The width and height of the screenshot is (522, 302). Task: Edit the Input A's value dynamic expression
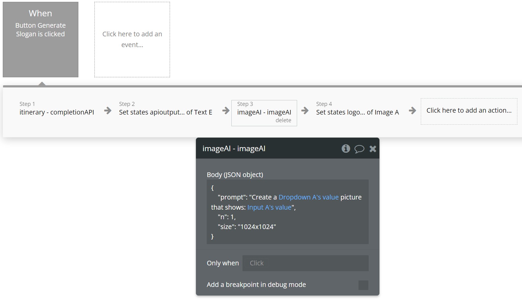click(x=269, y=207)
